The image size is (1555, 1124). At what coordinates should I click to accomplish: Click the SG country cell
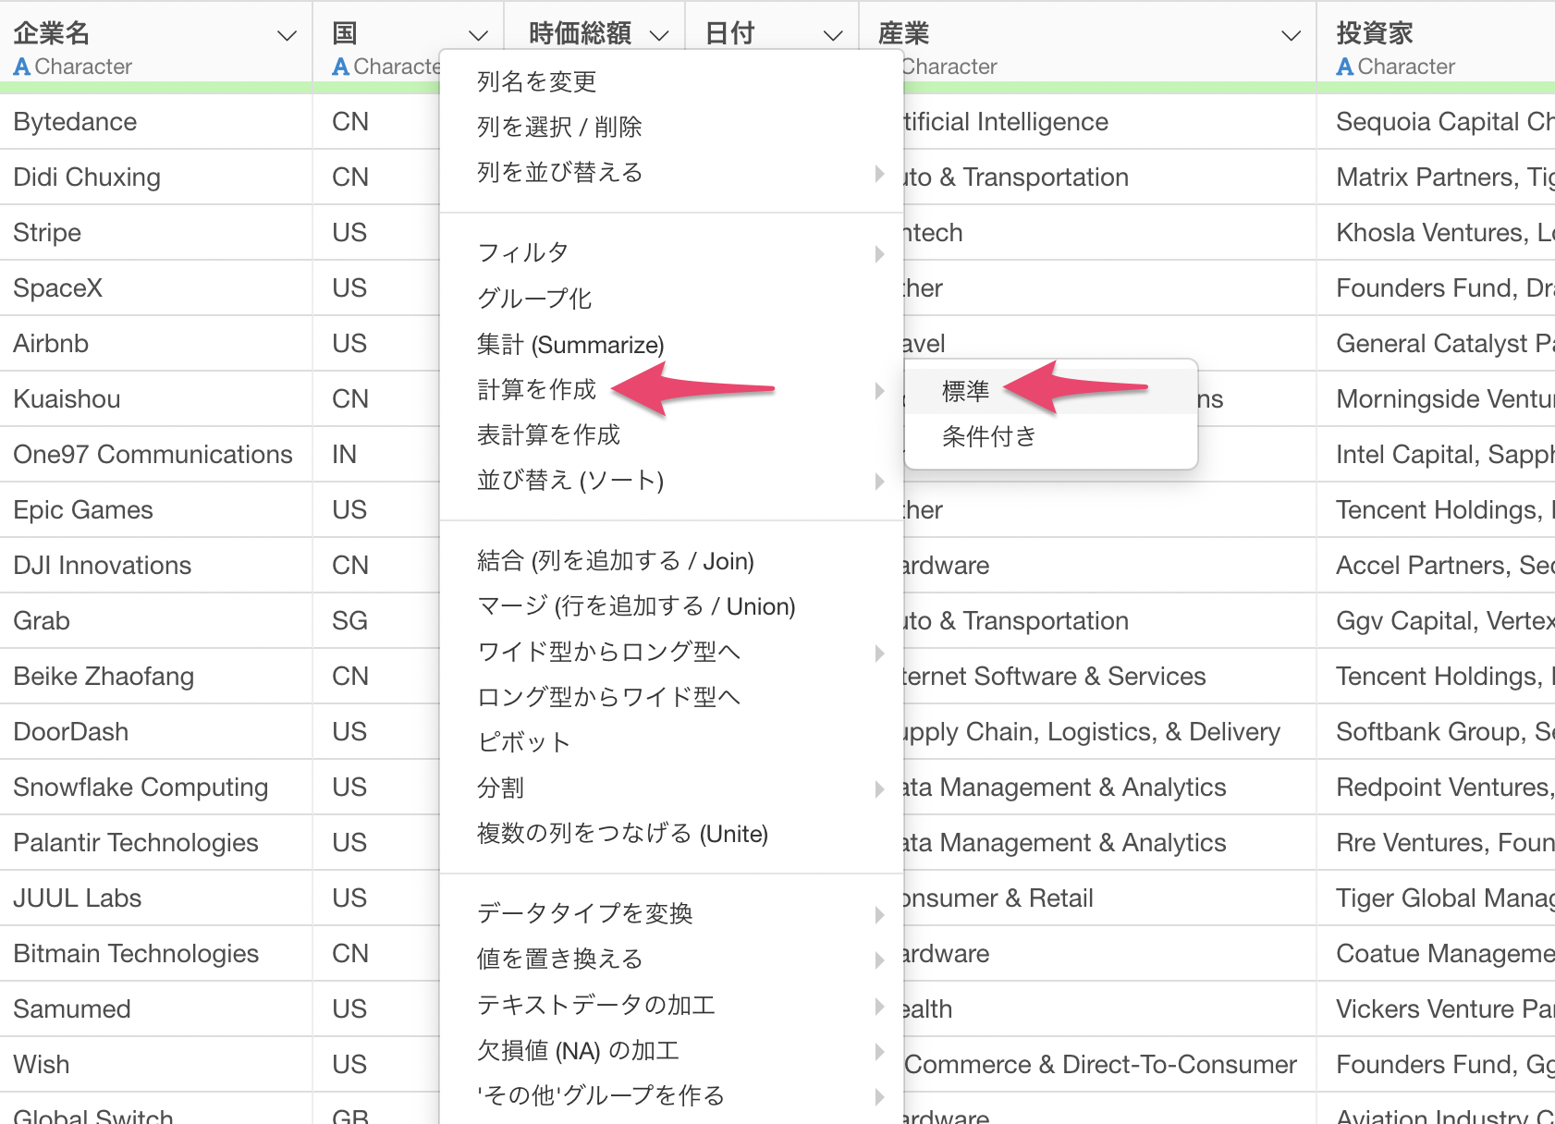click(376, 620)
